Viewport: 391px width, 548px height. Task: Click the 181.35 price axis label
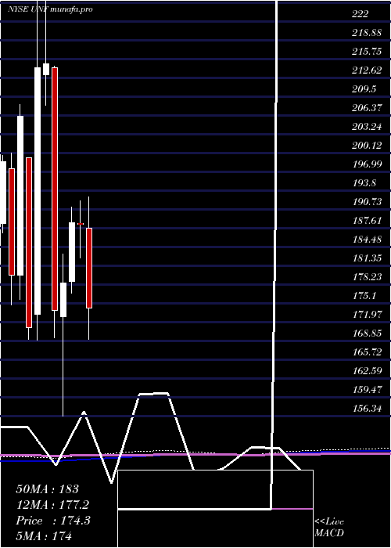pyautogui.click(x=367, y=258)
